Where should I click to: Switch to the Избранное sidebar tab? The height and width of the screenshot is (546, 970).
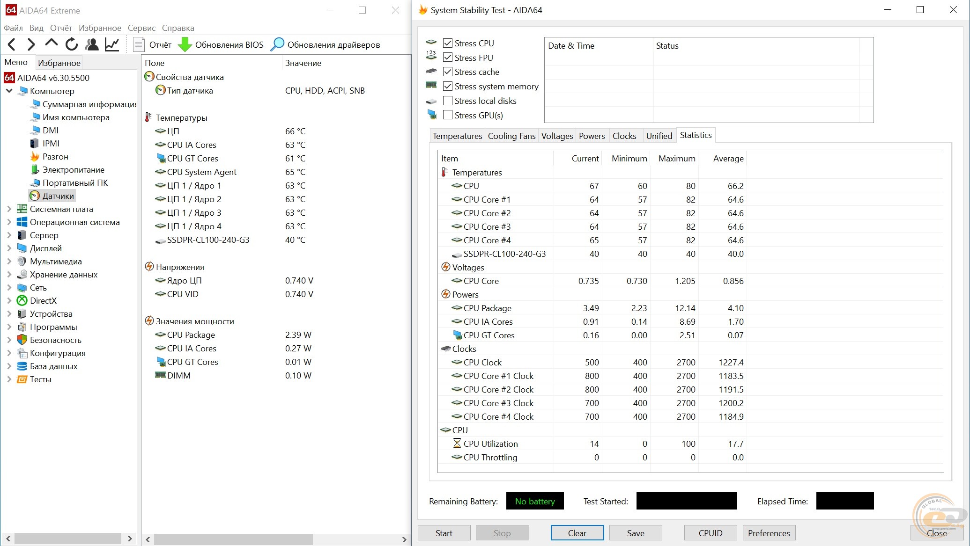59,63
